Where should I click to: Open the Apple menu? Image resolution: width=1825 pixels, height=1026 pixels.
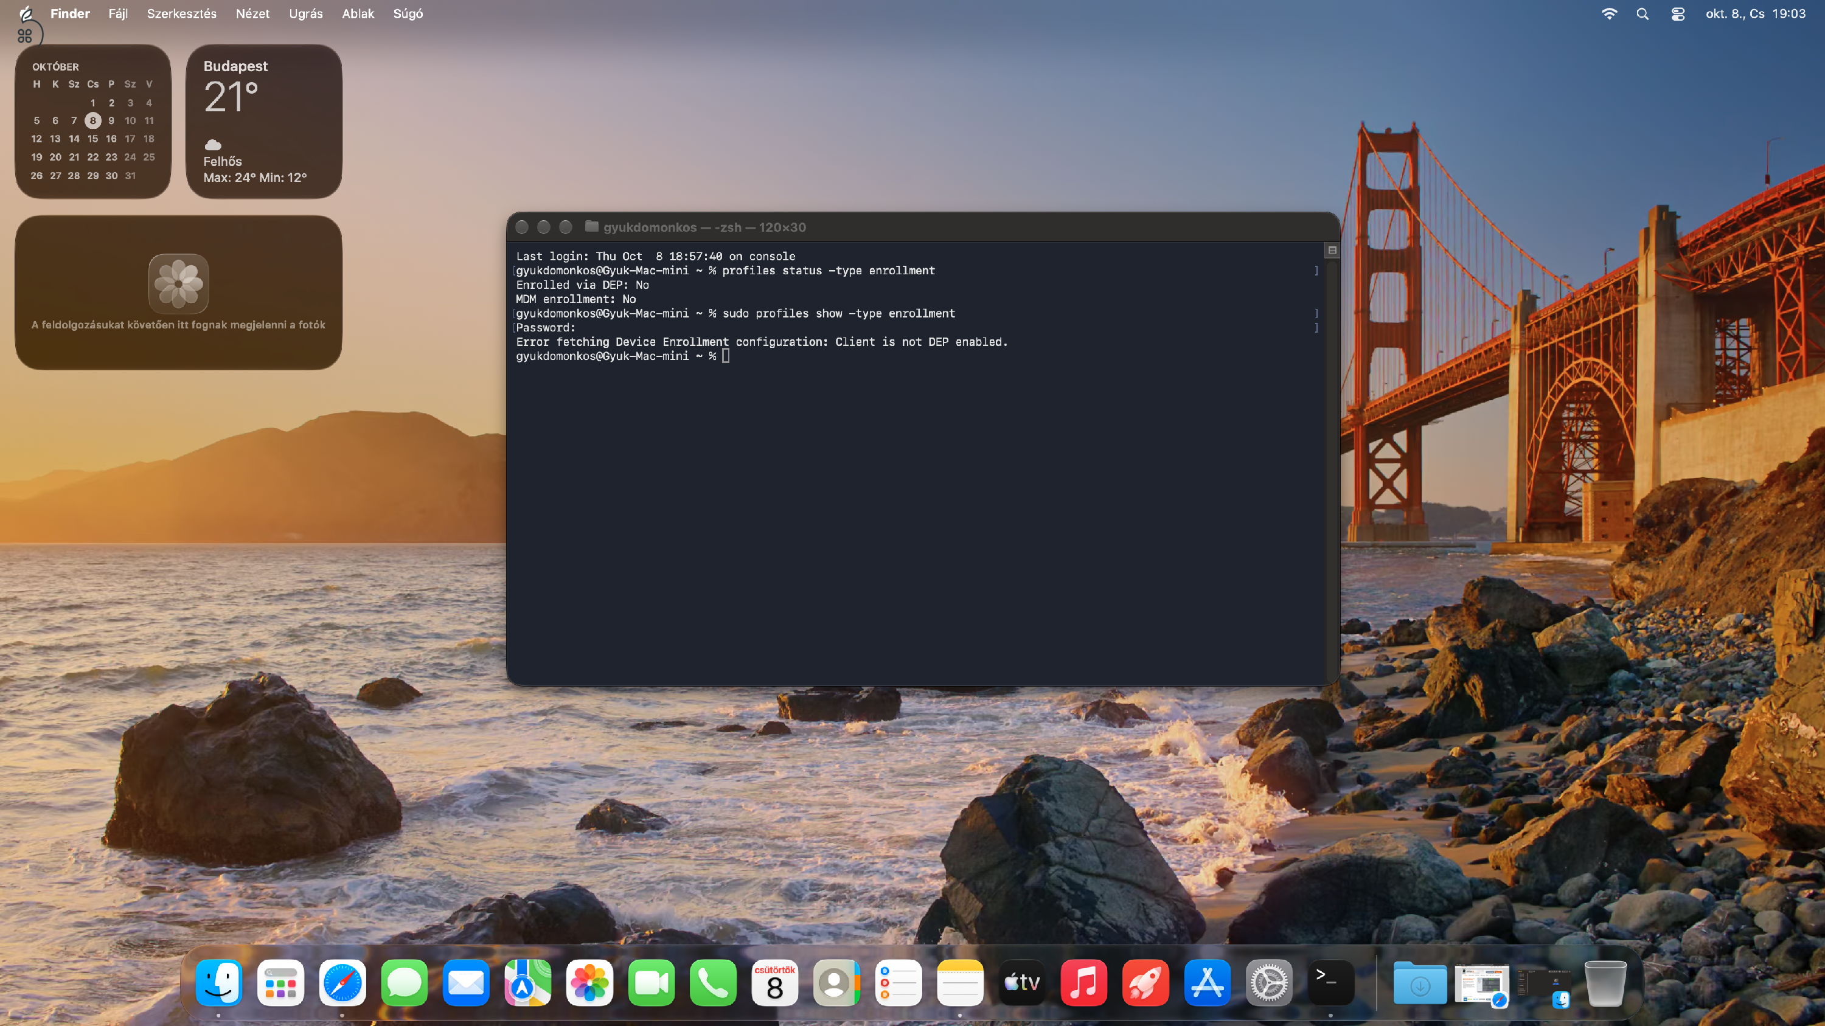pos(26,13)
